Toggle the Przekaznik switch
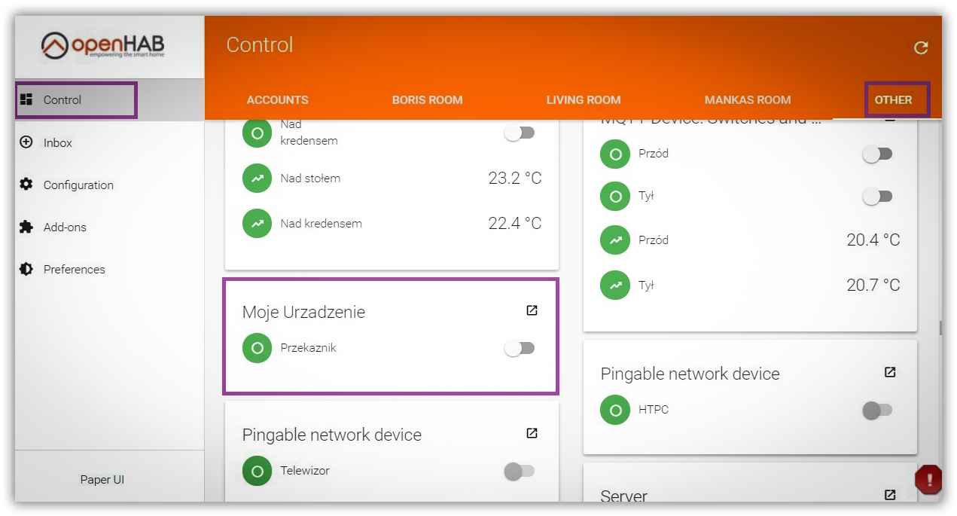Image resolution: width=957 pixels, height=516 pixels. (519, 348)
